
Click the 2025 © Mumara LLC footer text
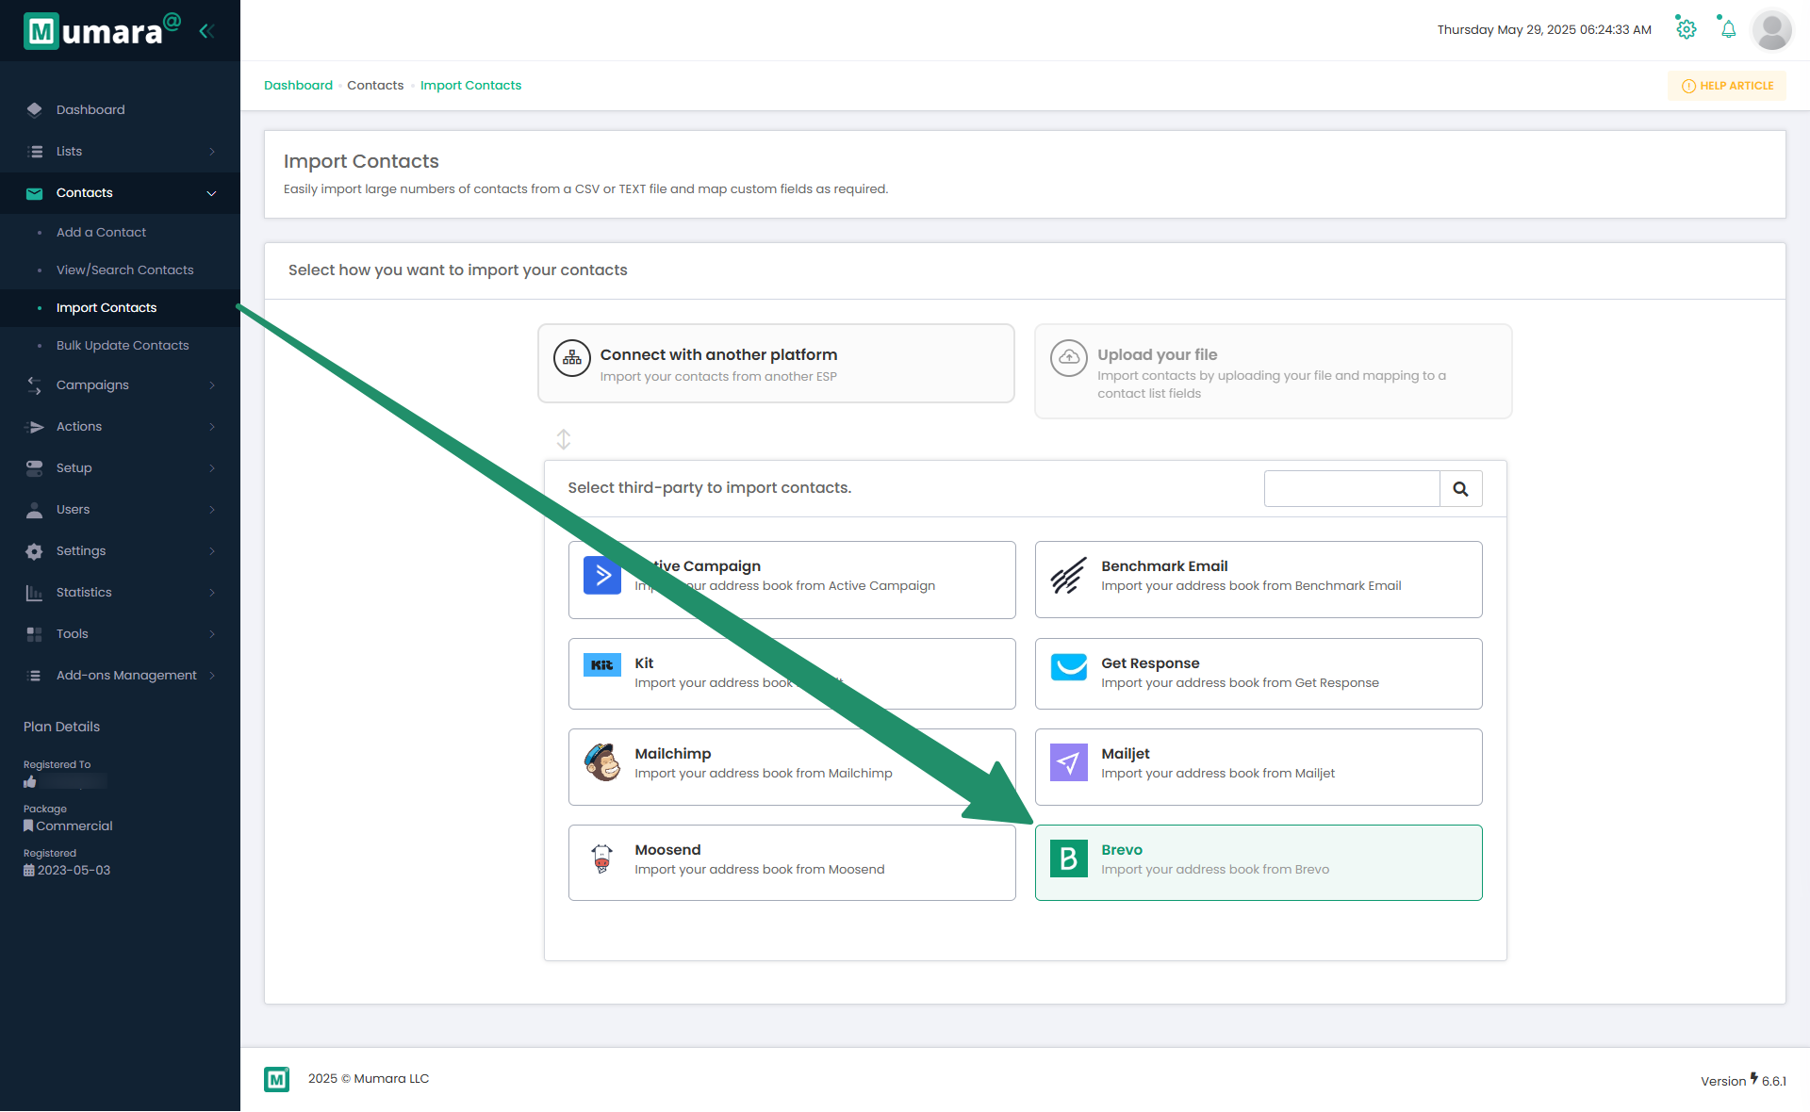(x=369, y=1079)
